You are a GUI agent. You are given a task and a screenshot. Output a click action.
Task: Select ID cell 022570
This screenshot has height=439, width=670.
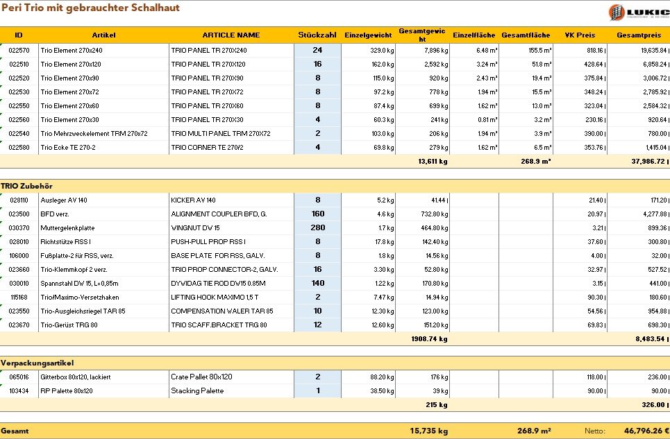pyautogui.click(x=19, y=51)
